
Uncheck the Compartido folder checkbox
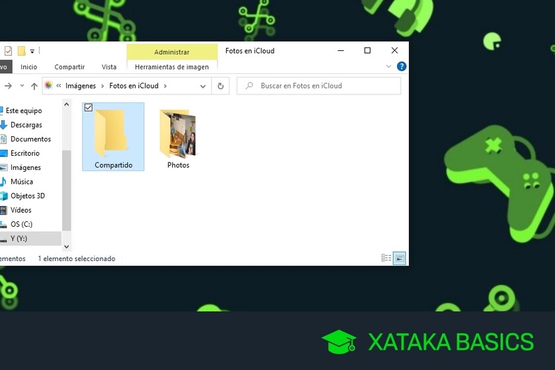89,107
